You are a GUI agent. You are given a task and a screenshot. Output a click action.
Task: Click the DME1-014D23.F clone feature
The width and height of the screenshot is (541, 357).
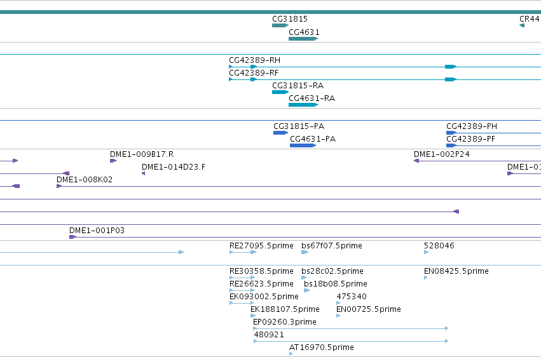coord(143,173)
